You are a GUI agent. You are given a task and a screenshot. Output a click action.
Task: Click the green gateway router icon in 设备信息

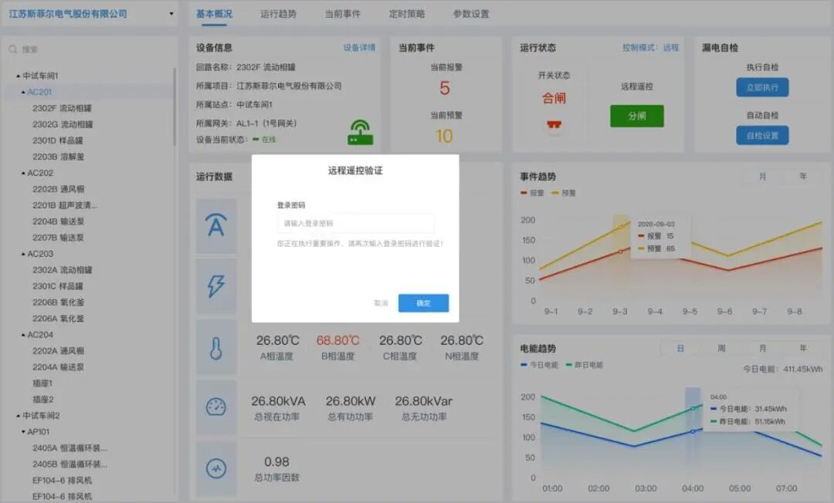(x=359, y=132)
